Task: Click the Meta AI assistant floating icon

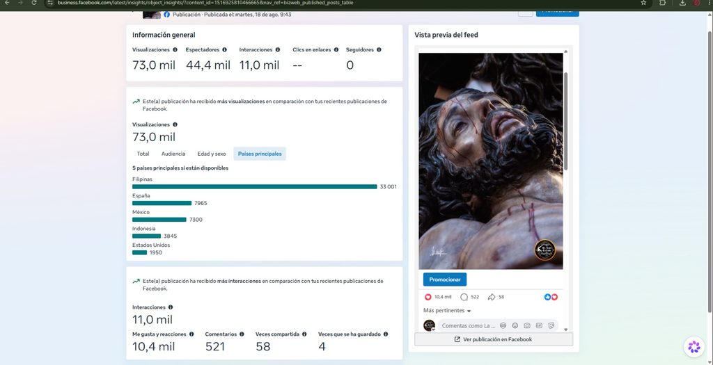Action: click(694, 348)
